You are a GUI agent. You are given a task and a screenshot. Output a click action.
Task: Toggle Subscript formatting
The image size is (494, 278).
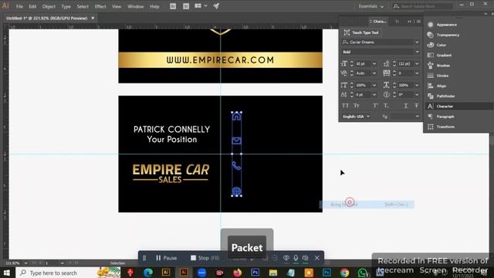click(x=386, y=106)
